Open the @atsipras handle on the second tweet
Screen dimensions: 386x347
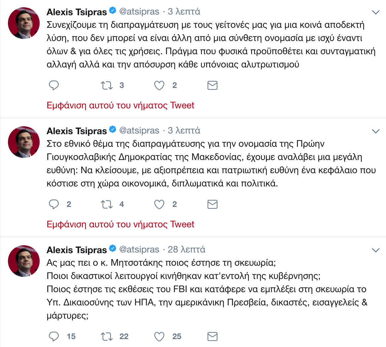tap(139, 131)
